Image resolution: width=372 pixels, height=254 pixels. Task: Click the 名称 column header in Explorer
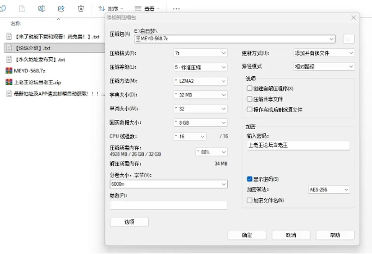tap(15, 24)
